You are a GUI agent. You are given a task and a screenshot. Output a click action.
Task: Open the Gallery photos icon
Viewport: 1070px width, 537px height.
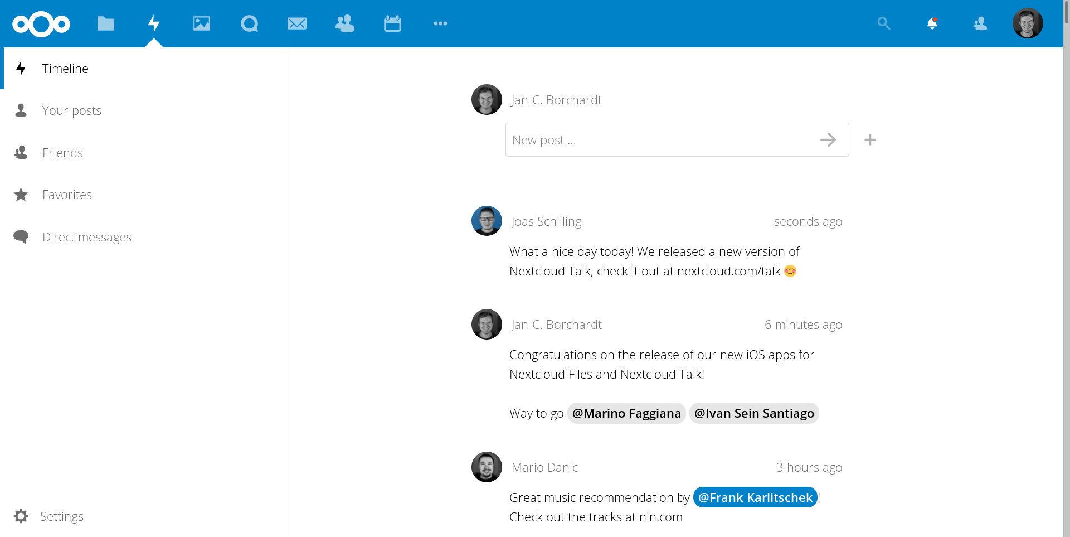(x=201, y=23)
